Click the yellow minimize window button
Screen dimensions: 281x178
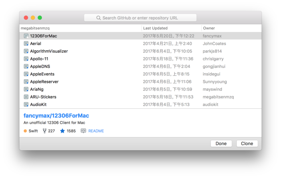(x=33, y=18)
